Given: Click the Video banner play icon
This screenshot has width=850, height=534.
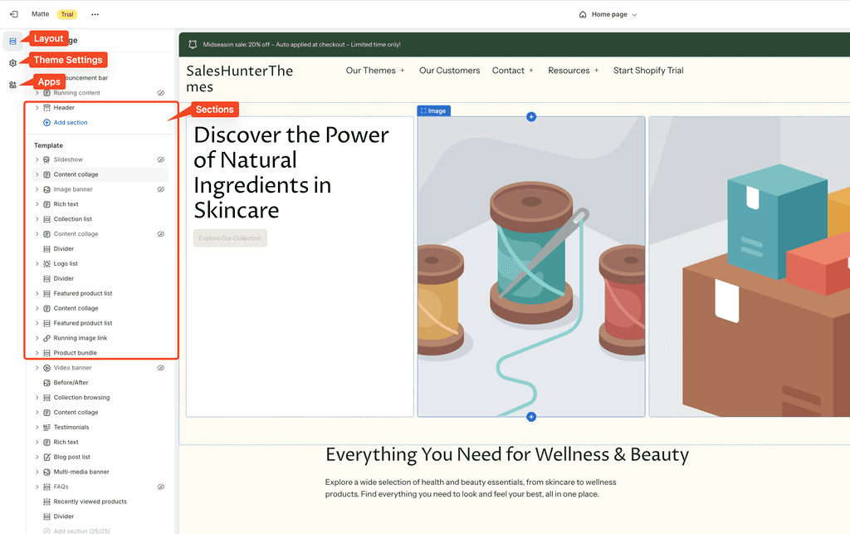Looking at the screenshot, I should [x=46, y=368].
